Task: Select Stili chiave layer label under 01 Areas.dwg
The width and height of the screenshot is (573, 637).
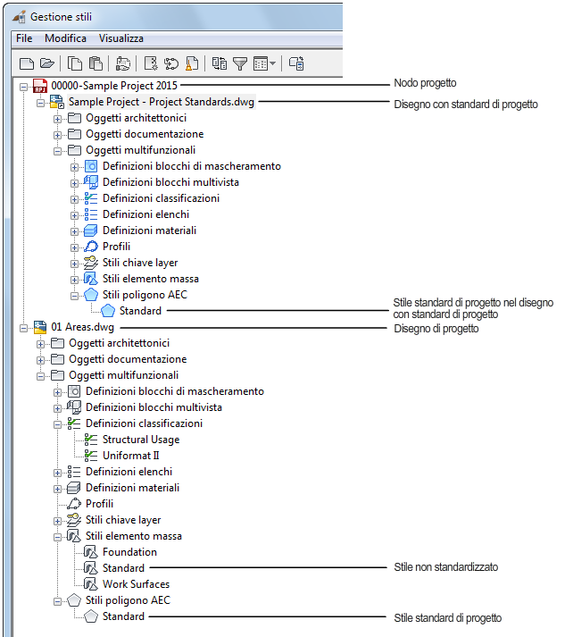Action: [123, 520]
